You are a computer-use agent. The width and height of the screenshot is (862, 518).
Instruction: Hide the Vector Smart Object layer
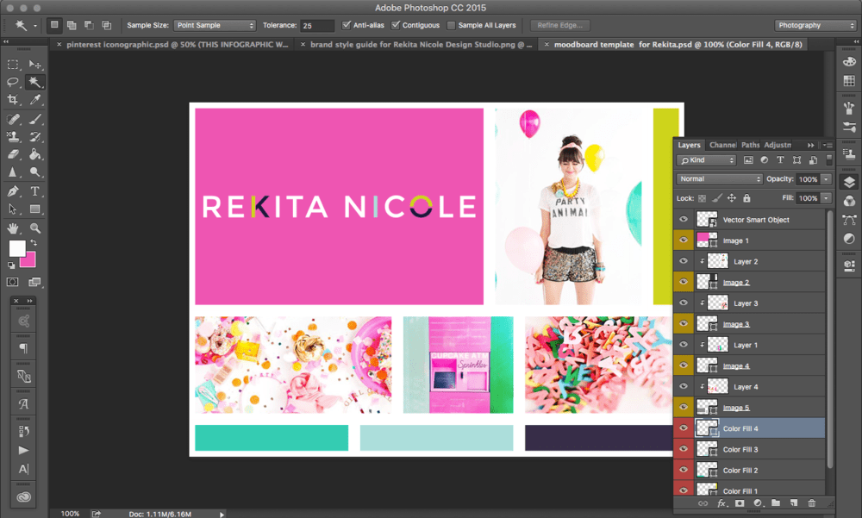click(684, 219)
